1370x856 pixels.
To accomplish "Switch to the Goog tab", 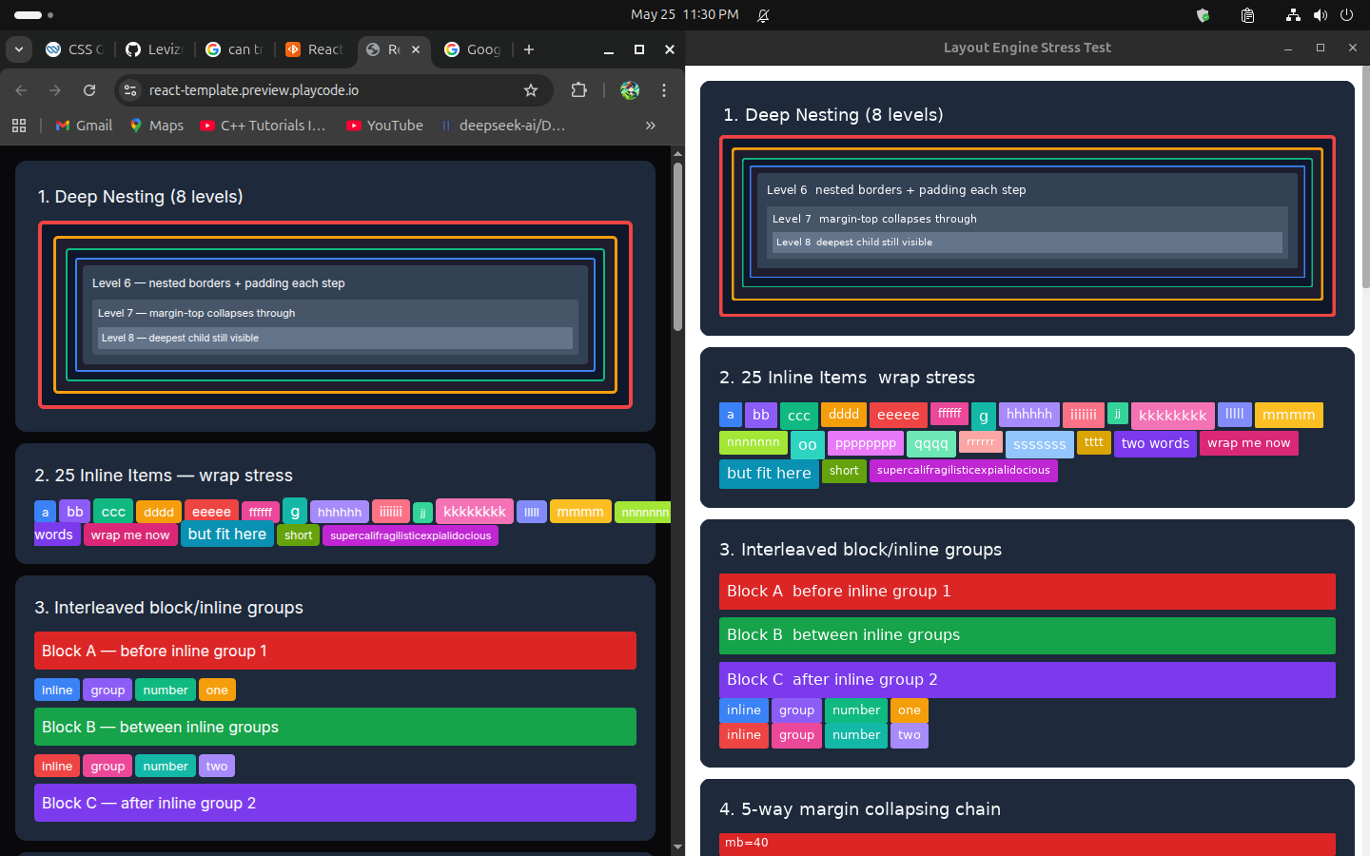I will (x=473, y=49).
